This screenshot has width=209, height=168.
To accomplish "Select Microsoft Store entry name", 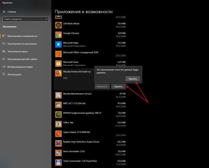I will (x=71, y=62).
